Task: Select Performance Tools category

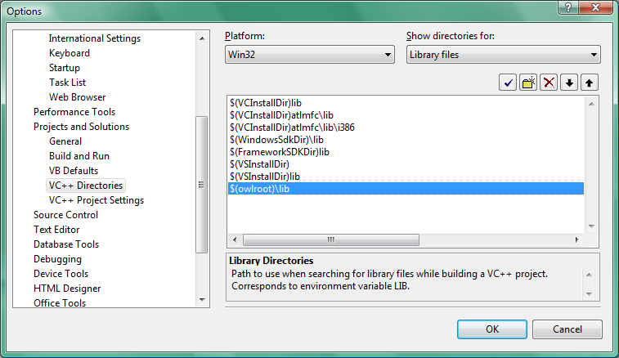Action: [74, 112]
